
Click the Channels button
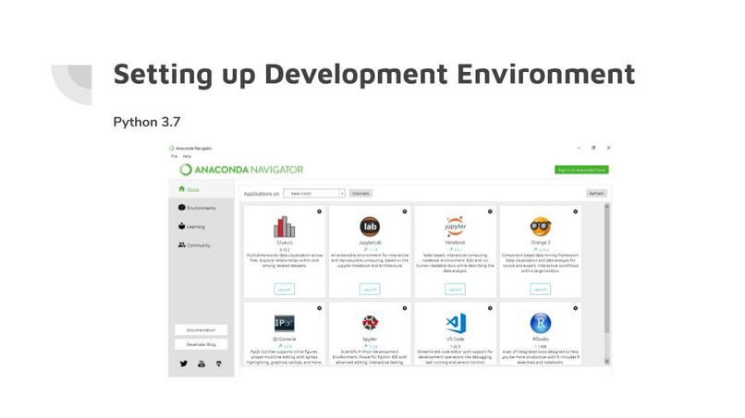(360, 194)
